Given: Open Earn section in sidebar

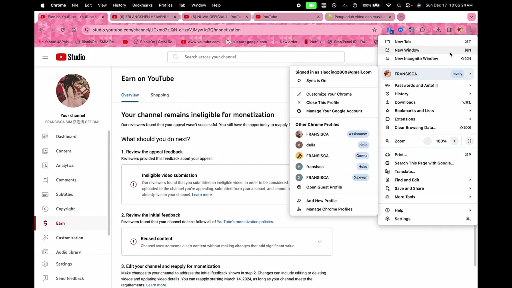Looking at the screenshot, I should 60,223.
